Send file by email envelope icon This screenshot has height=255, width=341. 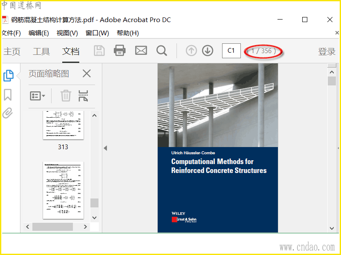point(141,51)
